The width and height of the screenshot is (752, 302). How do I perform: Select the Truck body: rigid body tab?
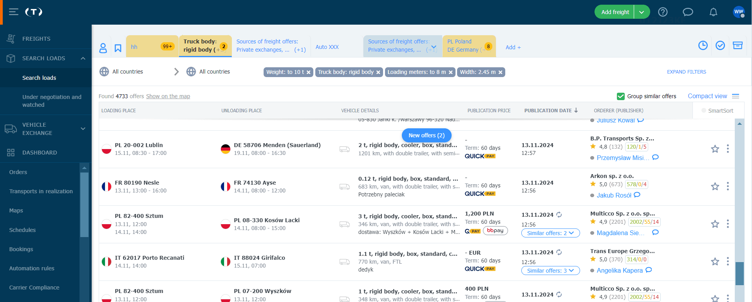coord(205,46)
